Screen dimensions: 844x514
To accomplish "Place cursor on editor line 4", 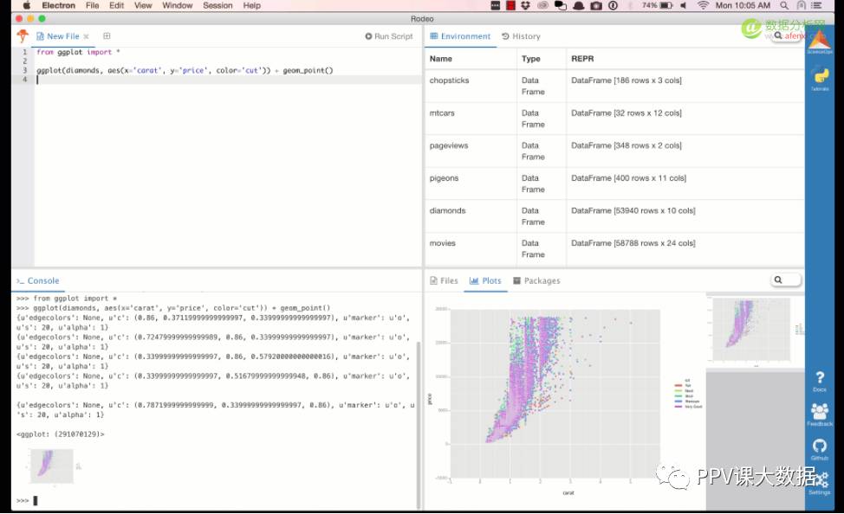I will (x=228, y=80).
